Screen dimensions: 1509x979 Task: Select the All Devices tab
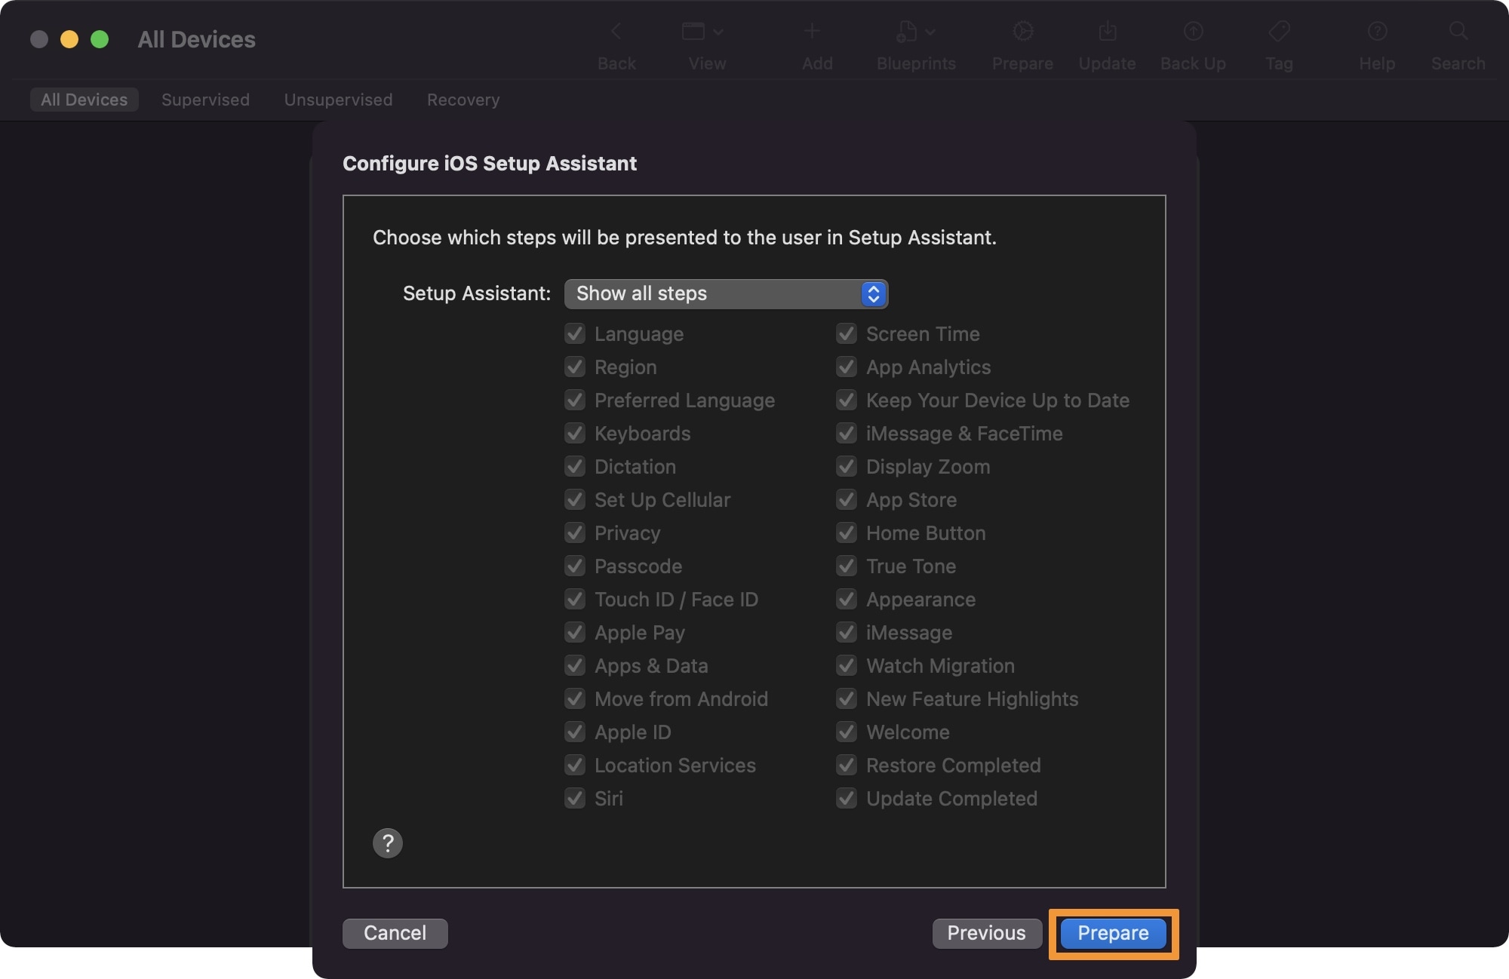coord(85,100)
